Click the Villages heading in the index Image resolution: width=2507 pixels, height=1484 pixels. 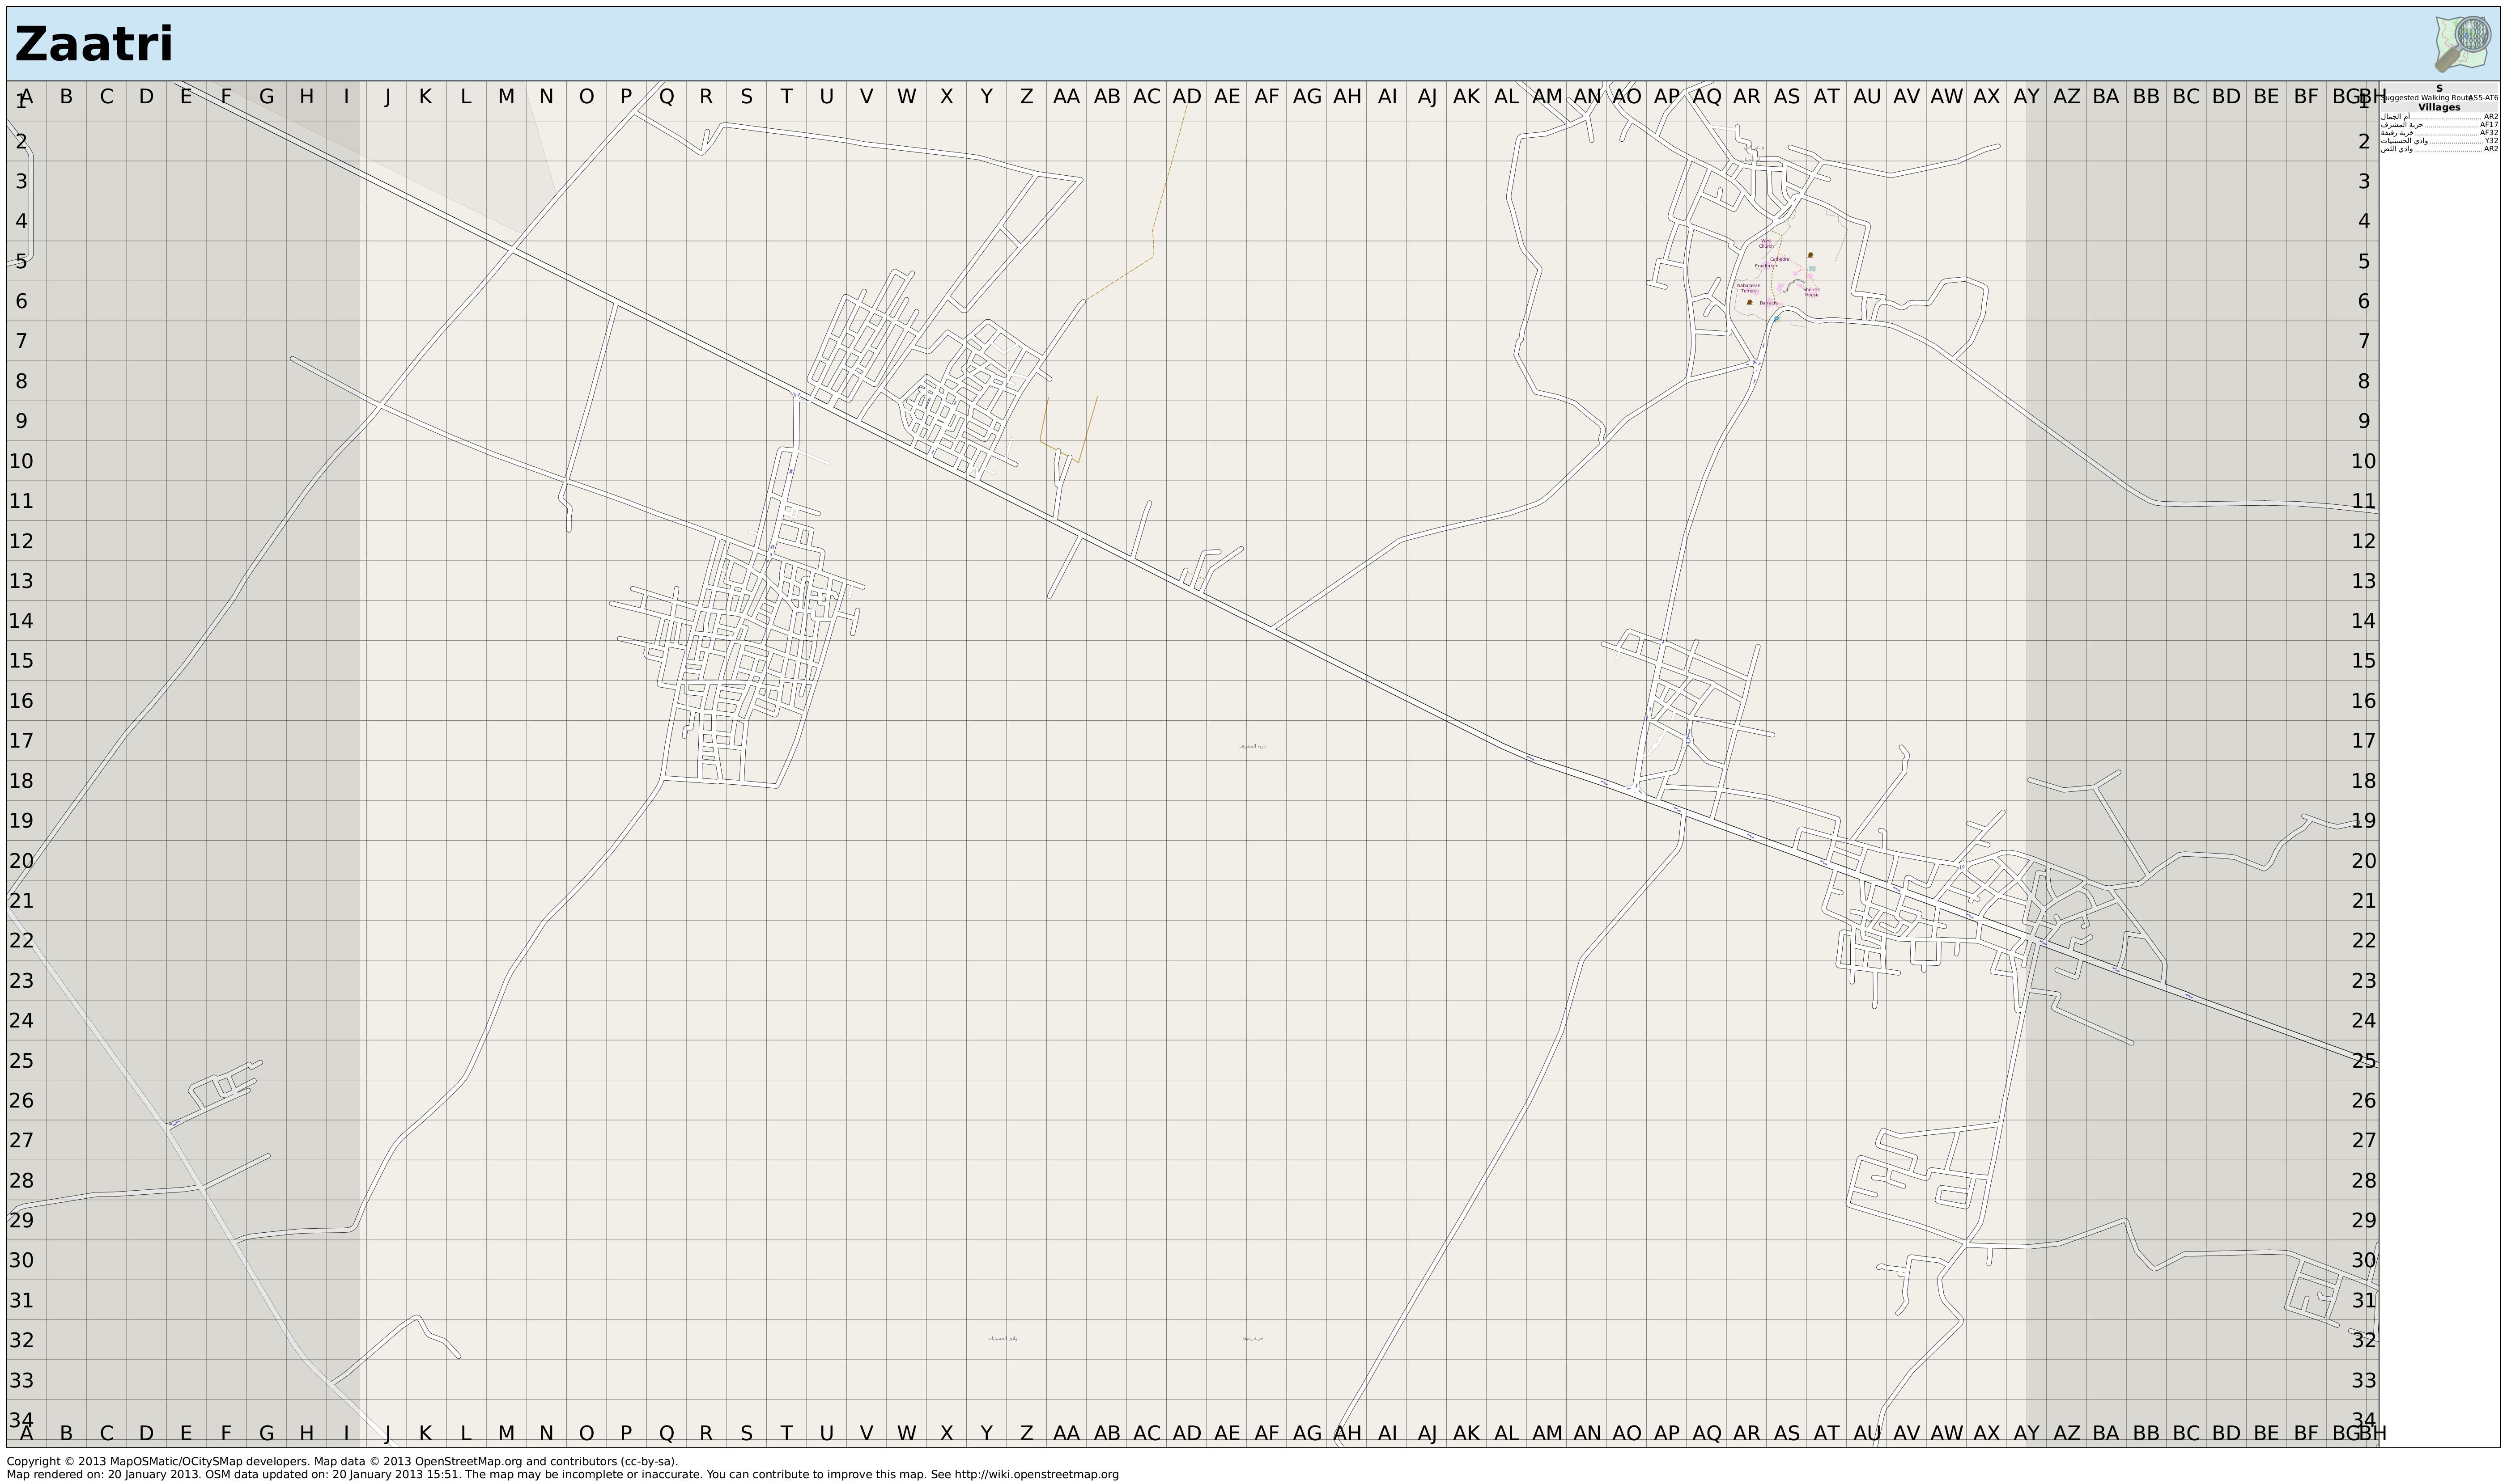[x=2439, y=108]
